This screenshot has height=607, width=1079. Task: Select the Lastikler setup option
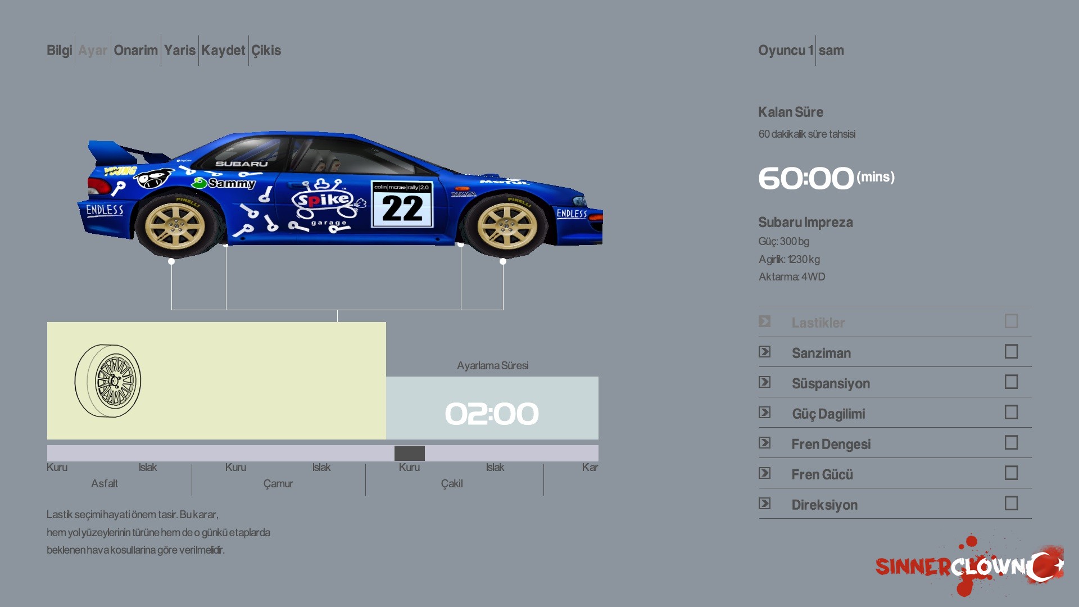click(x=895, y=322)
